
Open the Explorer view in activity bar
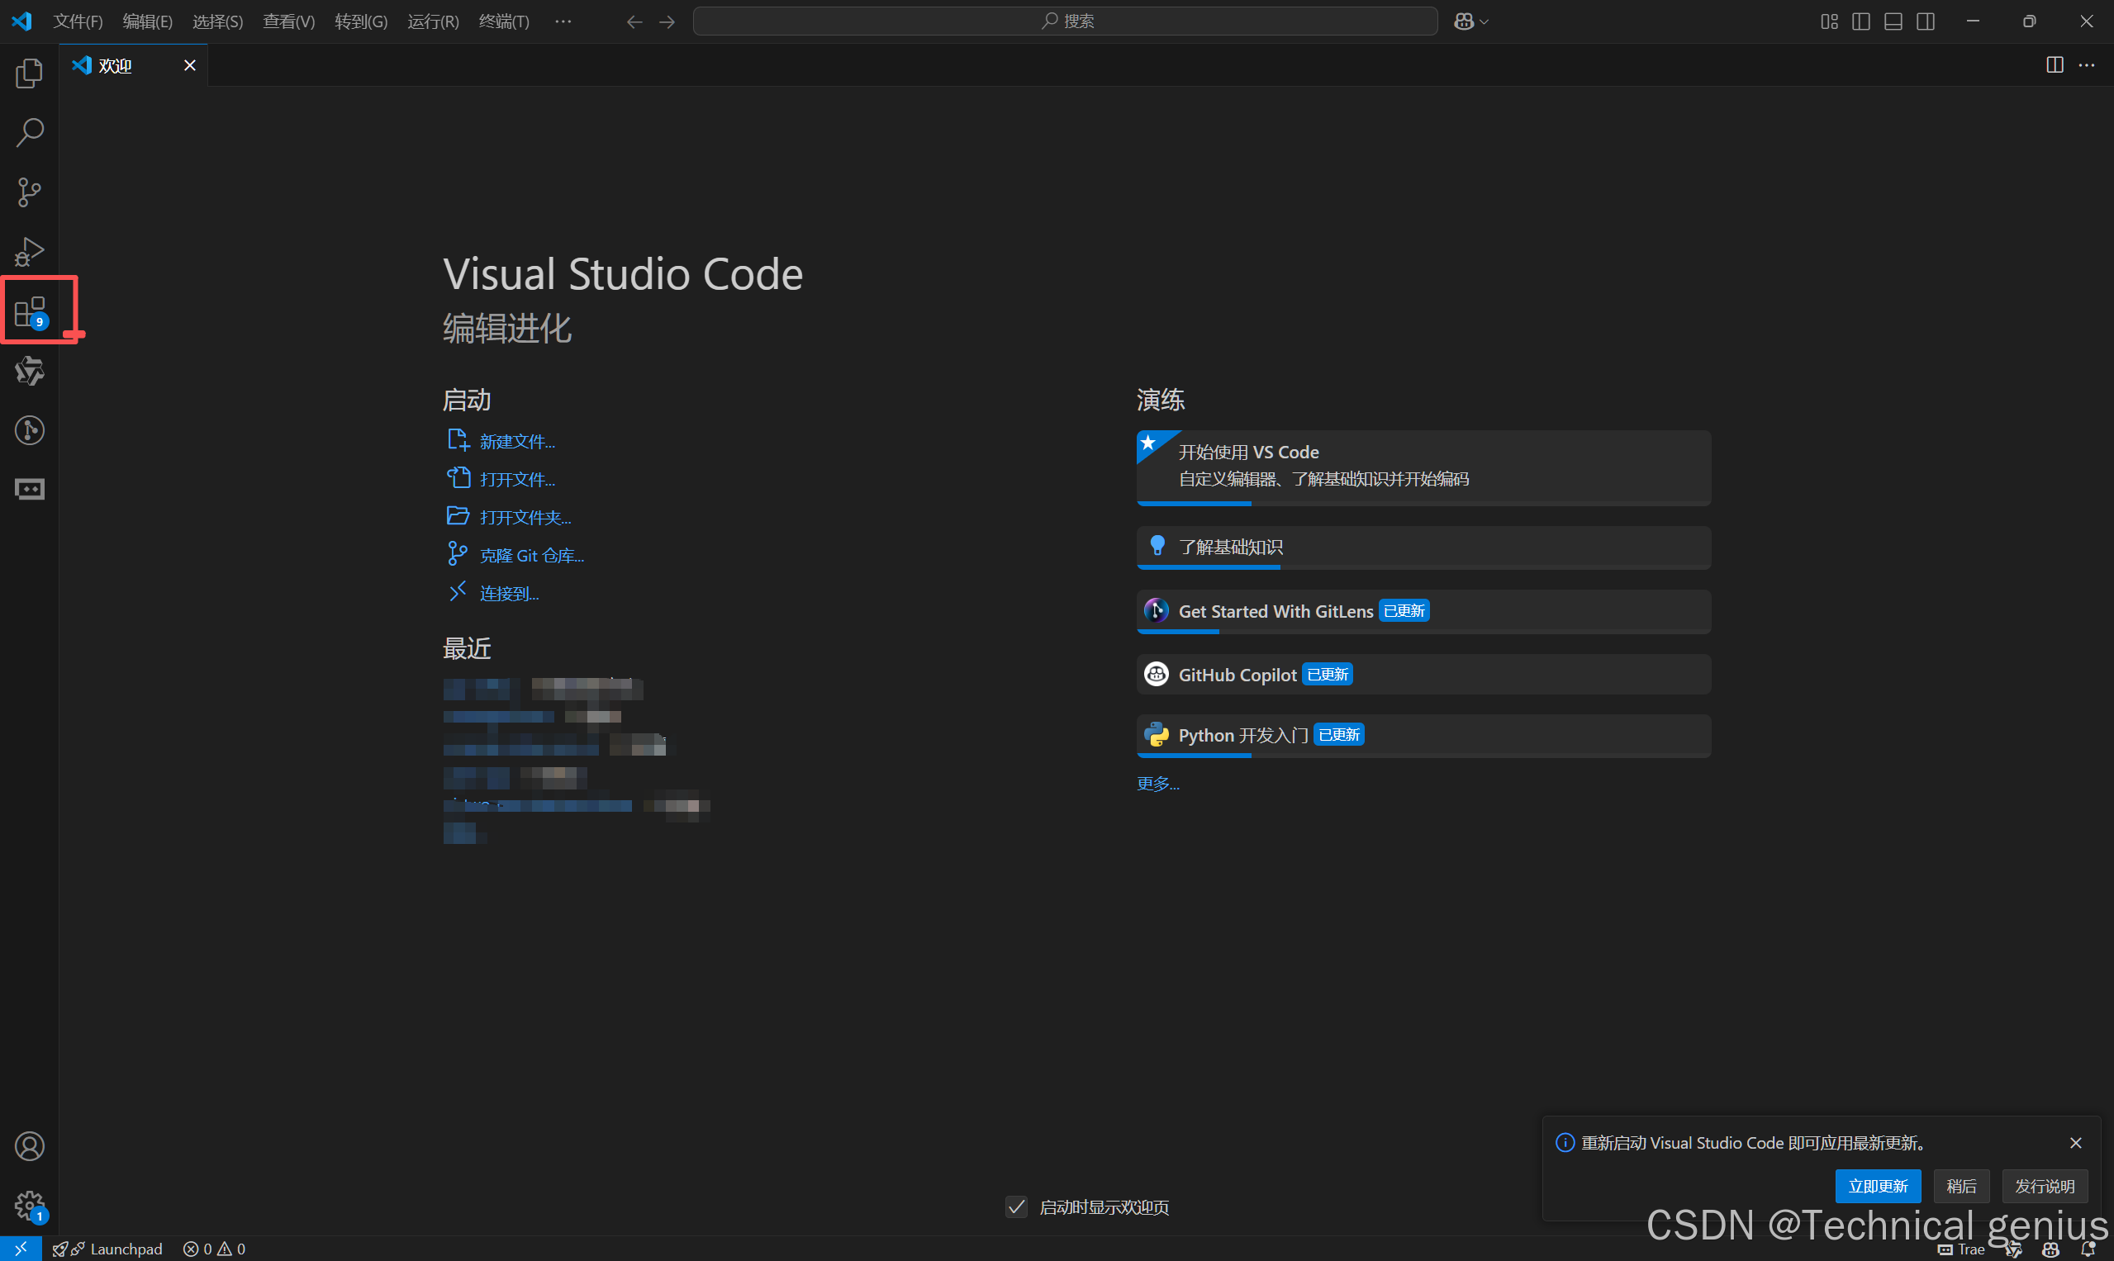pyautogui.click(x=29, y=73)
